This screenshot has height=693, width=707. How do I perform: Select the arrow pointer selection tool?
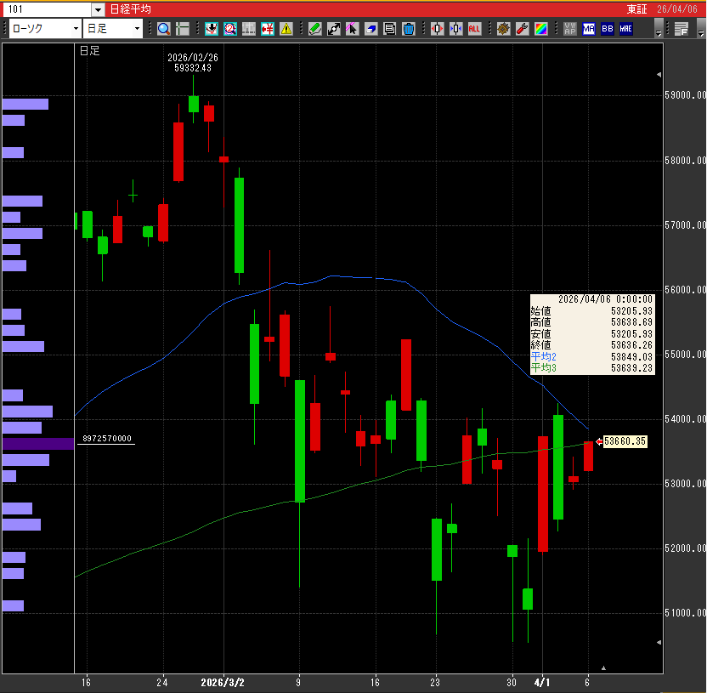352,29
